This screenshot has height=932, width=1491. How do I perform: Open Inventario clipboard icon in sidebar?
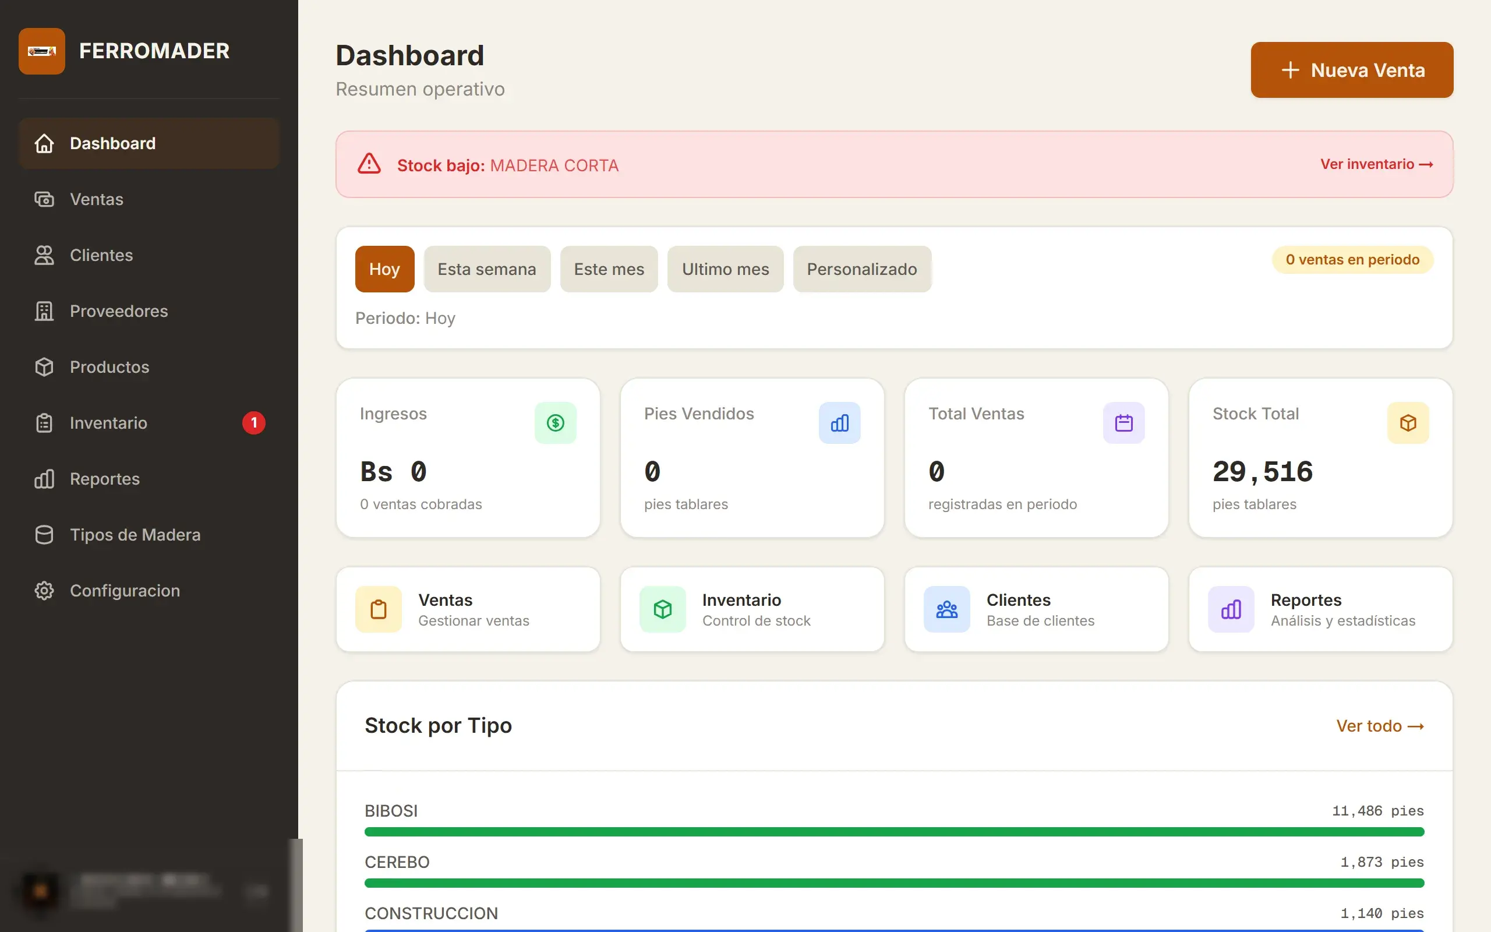tap(44, 423)
